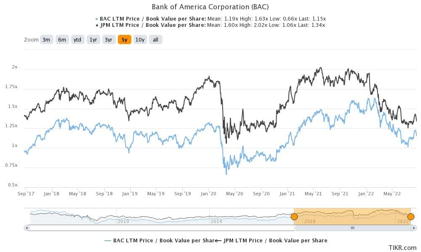Switch to the all-time zoom view
Screen dimensions: 421x252
click(x=155, y=39)
